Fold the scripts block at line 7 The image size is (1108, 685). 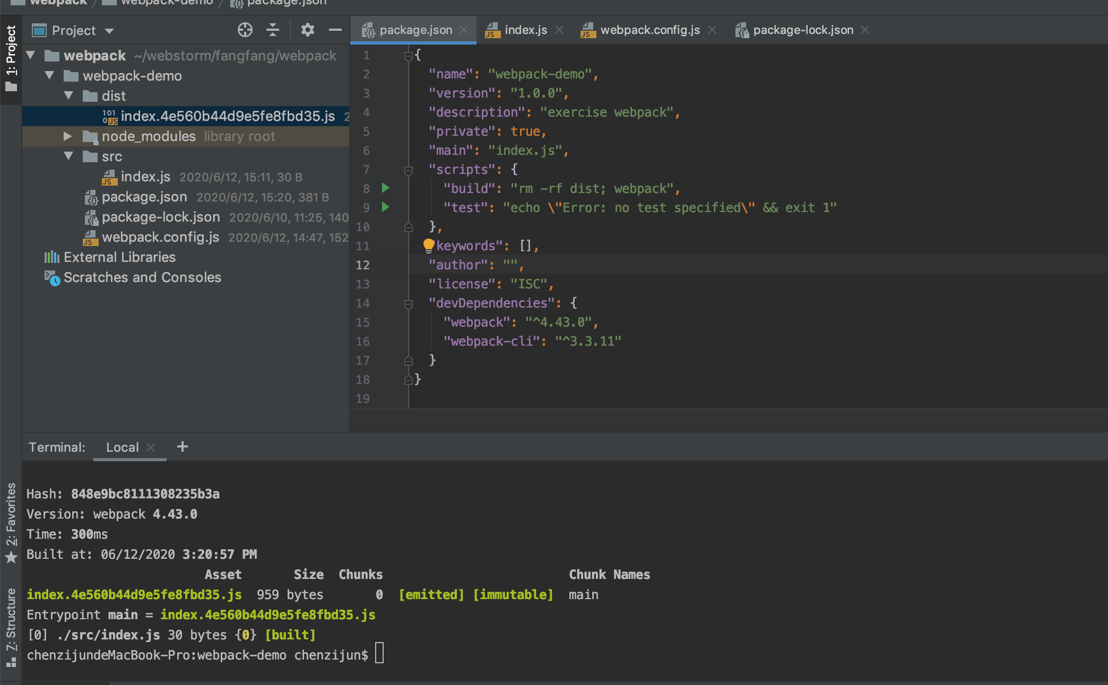(408, 170)
